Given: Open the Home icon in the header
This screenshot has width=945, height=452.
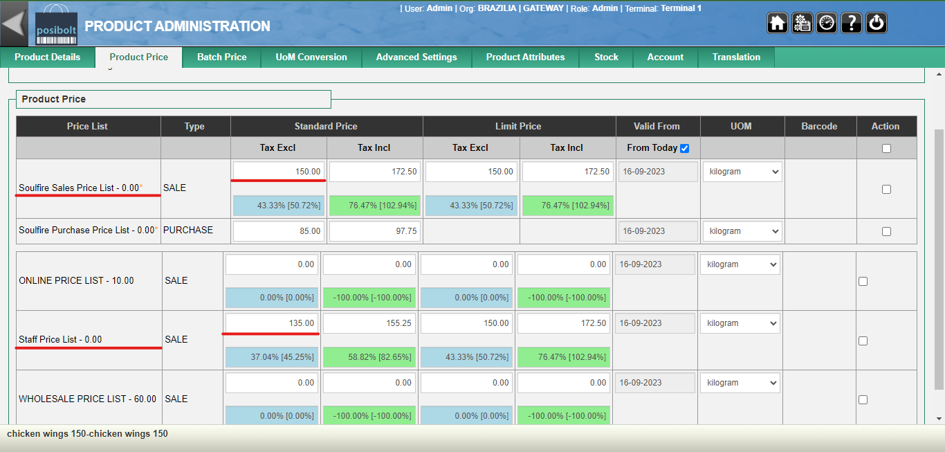Looking at the screenshot, I should (x=778, y=23).
